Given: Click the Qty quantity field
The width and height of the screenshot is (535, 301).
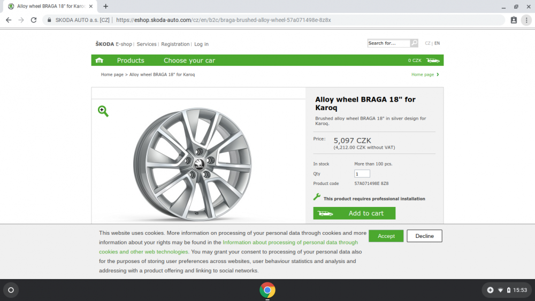Looking at the screenshot, I should (x=362, y=174).
